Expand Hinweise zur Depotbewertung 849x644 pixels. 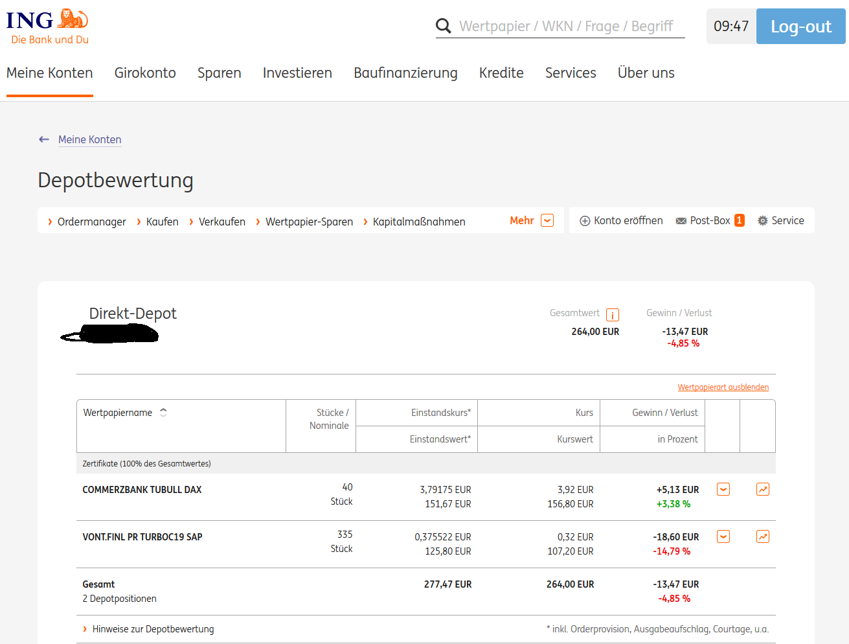pyautogui.click(x=153, y=629)
